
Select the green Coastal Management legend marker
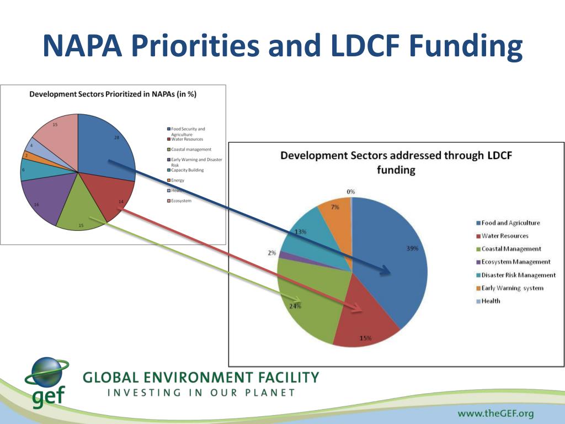tap(478, 249)
